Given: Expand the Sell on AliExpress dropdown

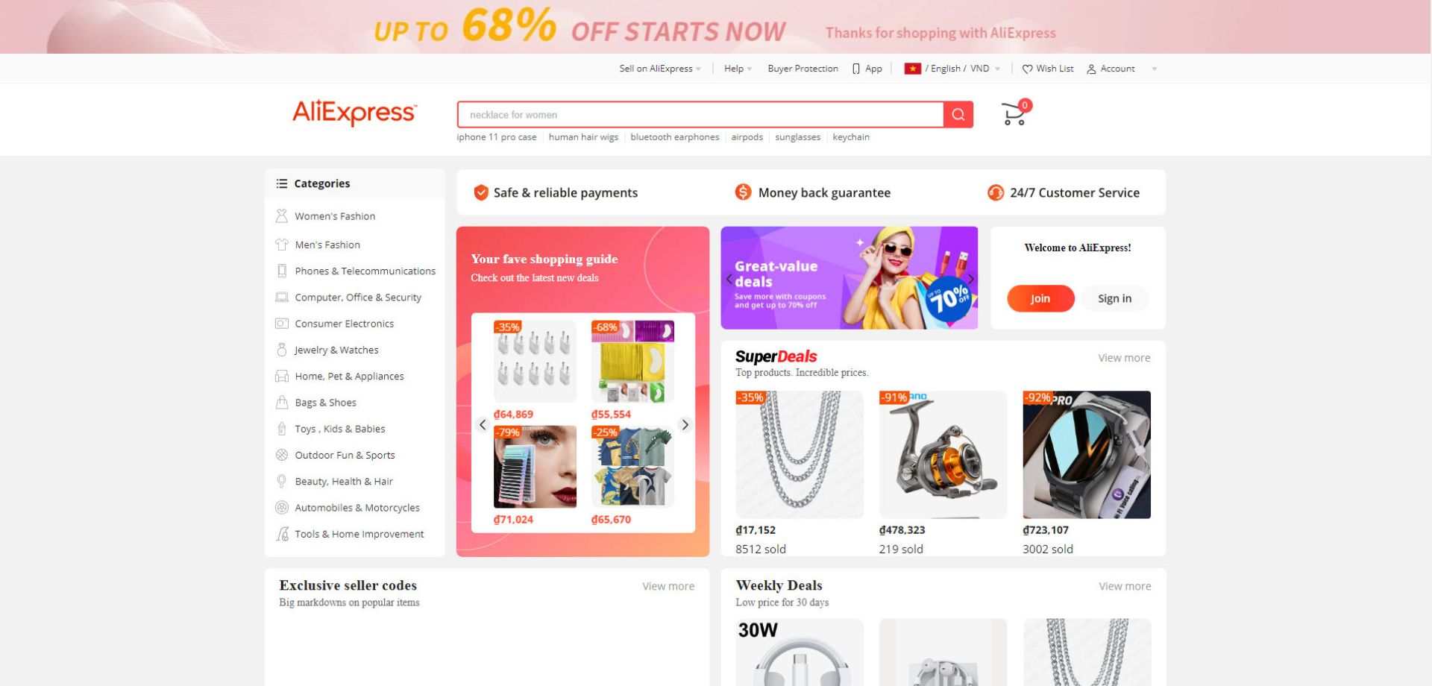Looking at the screenshot, I should (659, 69).
